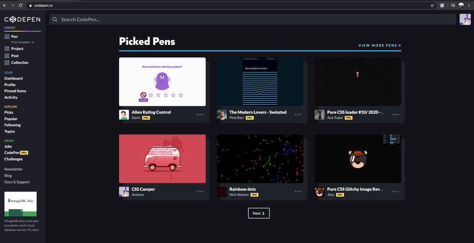Open CodePen PRO link in sidebar
474x243 pixels.
16,153
